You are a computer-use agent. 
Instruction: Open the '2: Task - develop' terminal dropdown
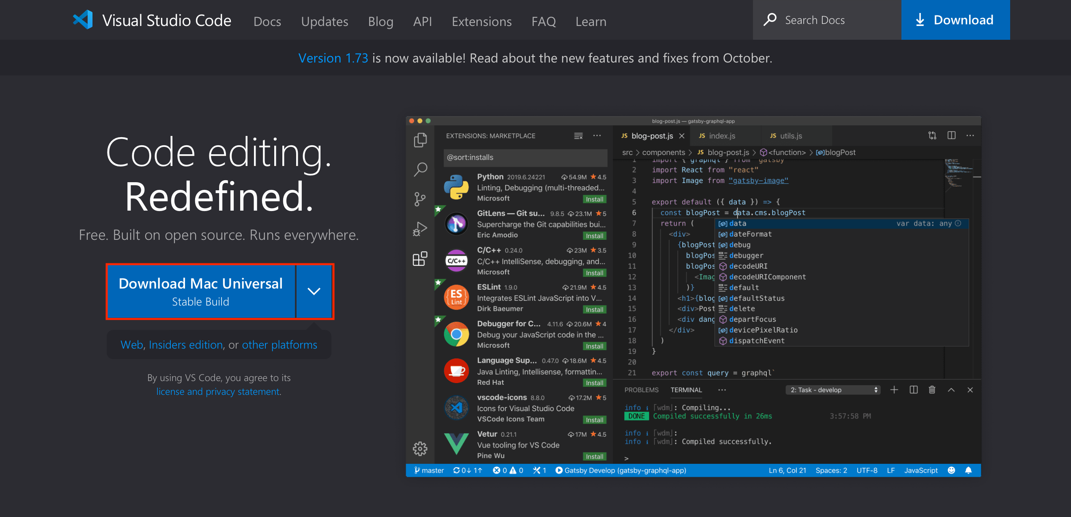point(833,390)
